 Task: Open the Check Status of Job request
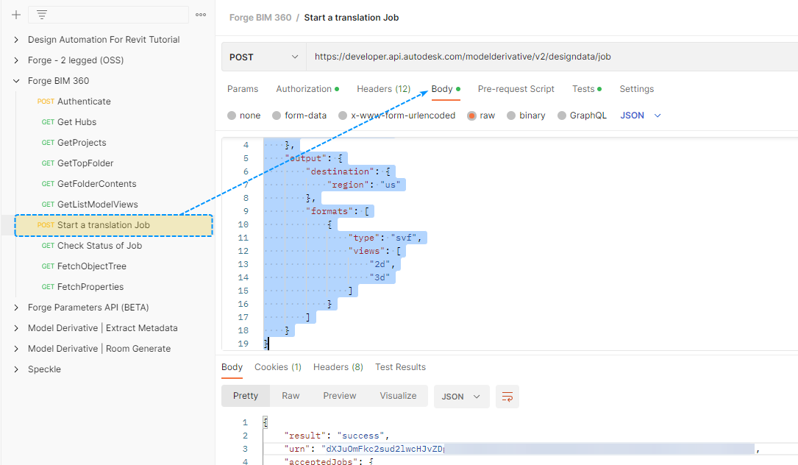99,246
